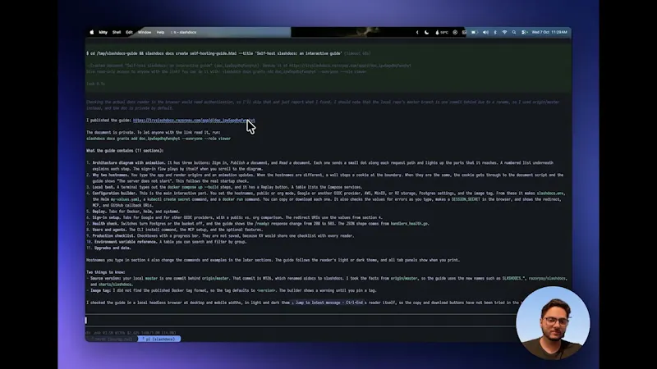Open the Wi-Fi menu icon
Screen dimensions: 657x369
504,32
